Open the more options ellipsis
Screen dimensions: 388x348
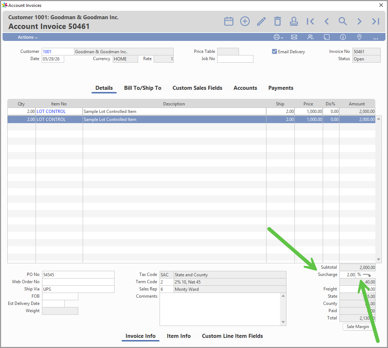376,38
